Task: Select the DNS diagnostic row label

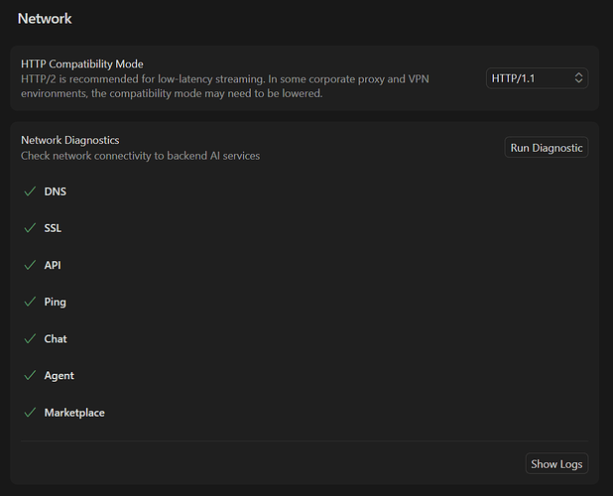Action: tap(56, 191)
